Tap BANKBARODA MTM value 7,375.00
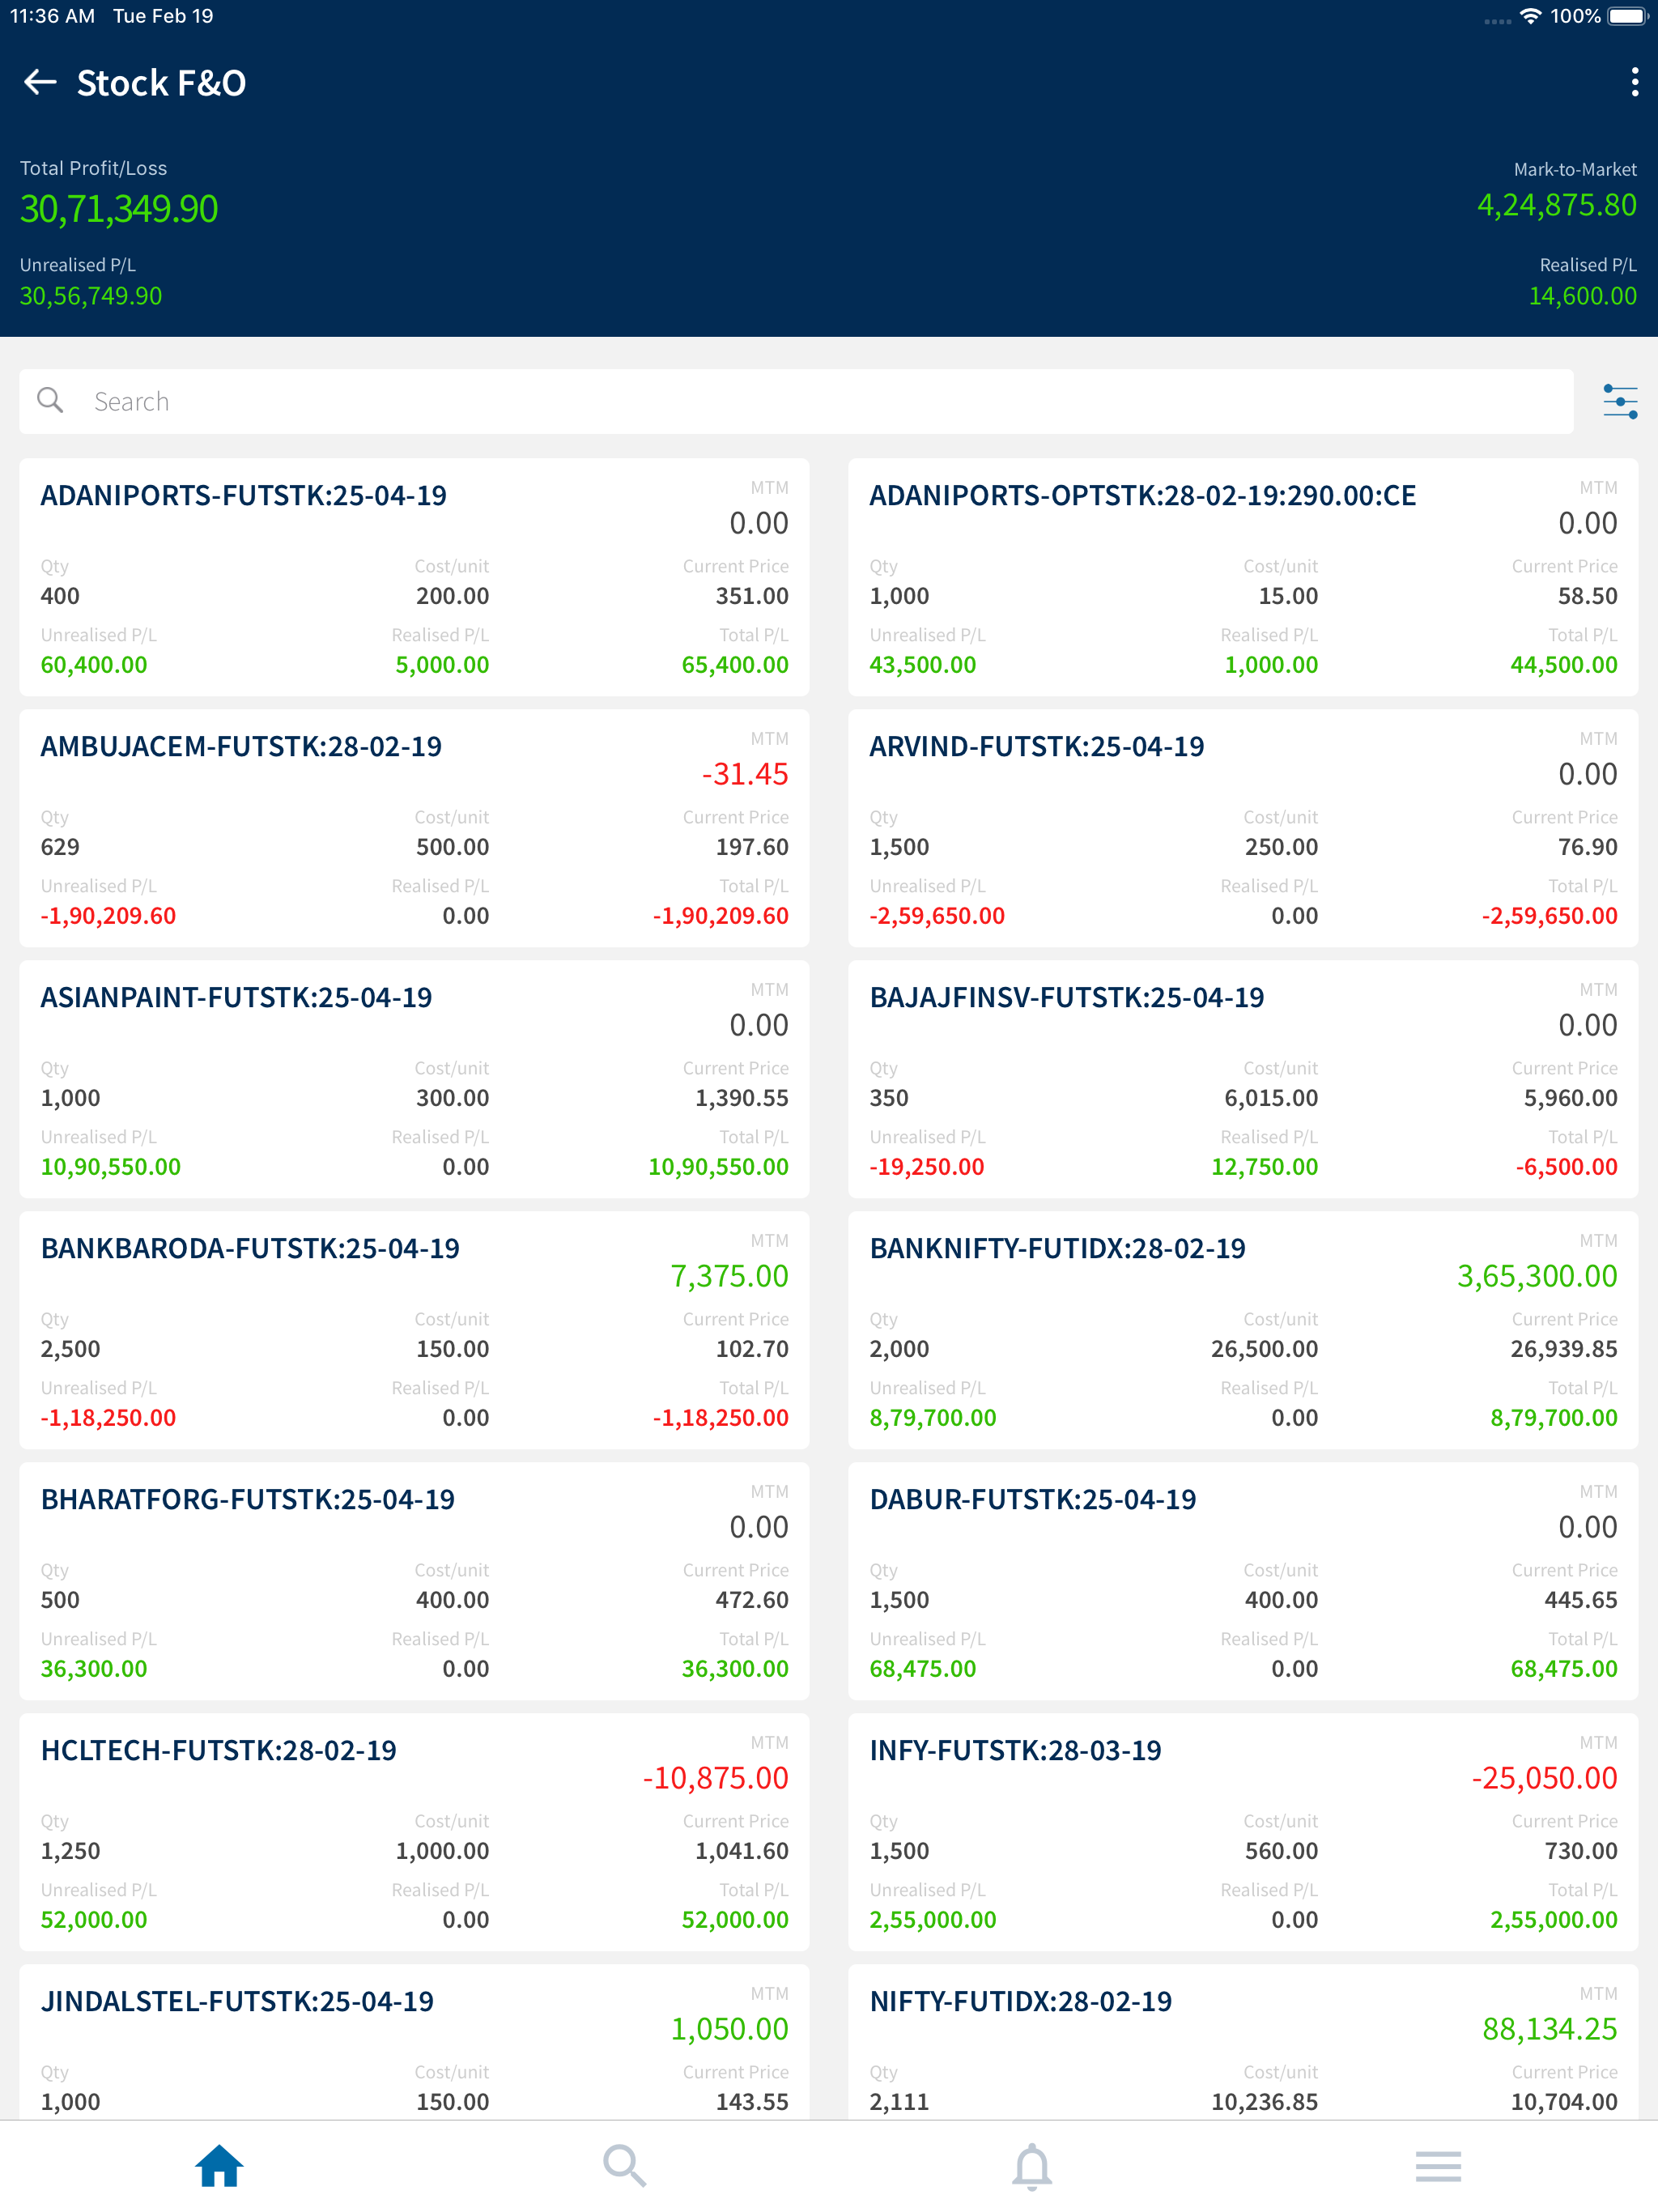This screenshot has width=1658, height=2212. [x=729, y=1276]
